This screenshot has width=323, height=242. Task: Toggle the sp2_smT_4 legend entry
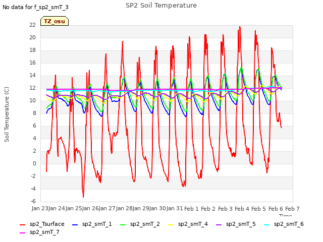[x=188, y=224]
